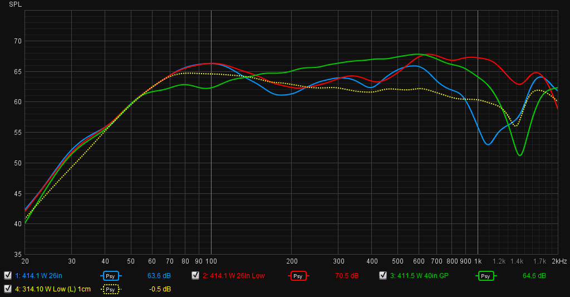570x297 pixels.
Task: Click the 1.4k frequency axis label
Action: pyautogui.click(x=517, y=261)
